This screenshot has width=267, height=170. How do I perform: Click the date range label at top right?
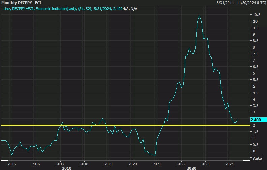click(x=242, y=3)
